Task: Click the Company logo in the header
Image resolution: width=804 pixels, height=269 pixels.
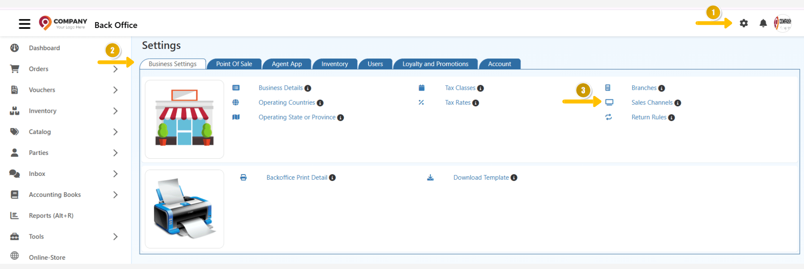Action: [x=63, y=23]
